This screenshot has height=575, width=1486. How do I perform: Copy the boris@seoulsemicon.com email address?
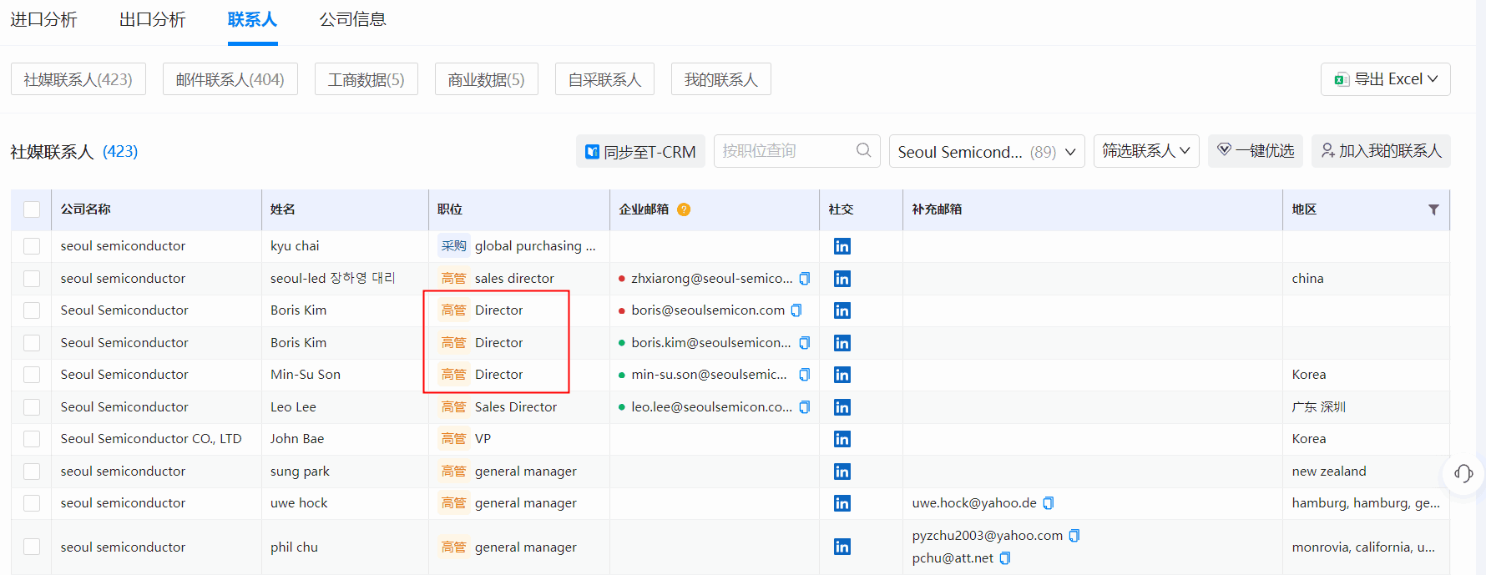tap(796, 310)
